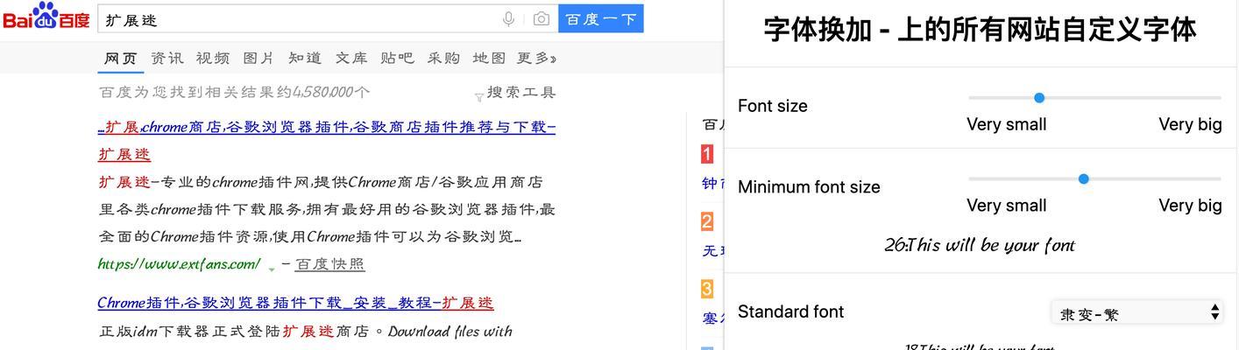Switch to the 文库 tab

pyautogui.click(x=351, y=58)
